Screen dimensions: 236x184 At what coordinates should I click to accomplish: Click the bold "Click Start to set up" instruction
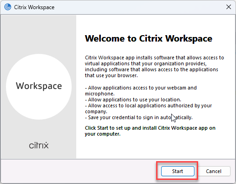(x=150, y=131)
